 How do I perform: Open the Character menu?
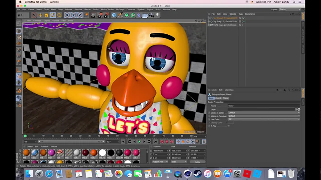pos(131,9)
